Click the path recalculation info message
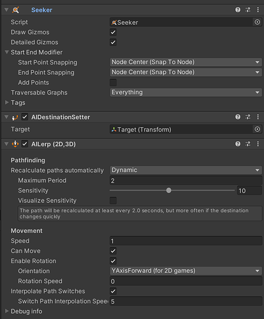Image resolution: width=264 pixels, height=319 pixels. point(140,214)
